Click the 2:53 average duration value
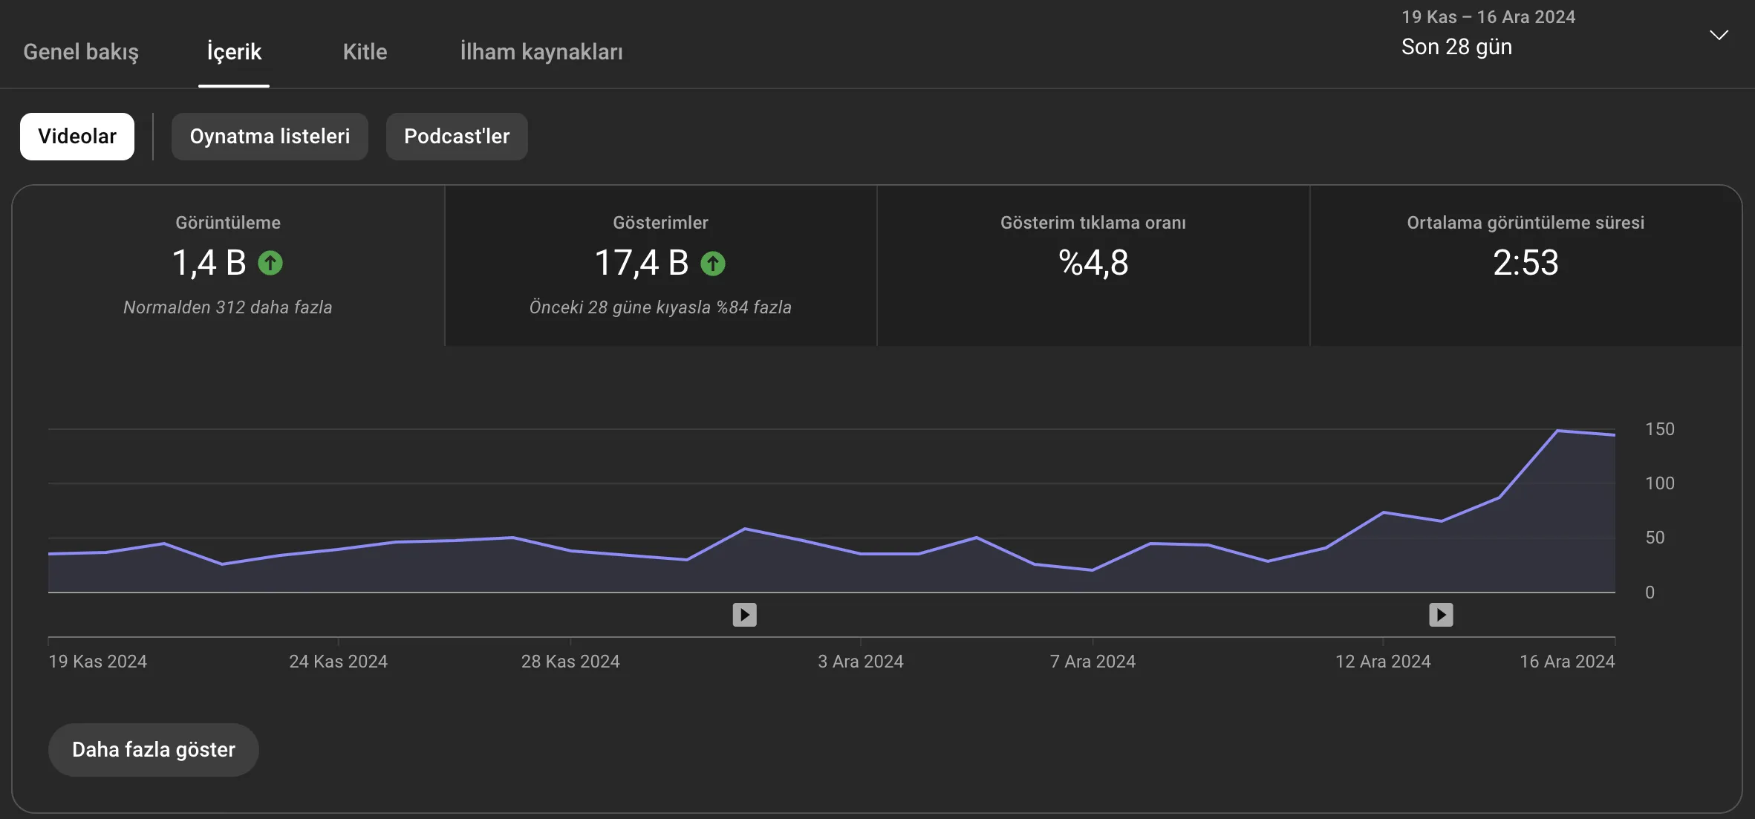1755x819 pixels. 1526,263
